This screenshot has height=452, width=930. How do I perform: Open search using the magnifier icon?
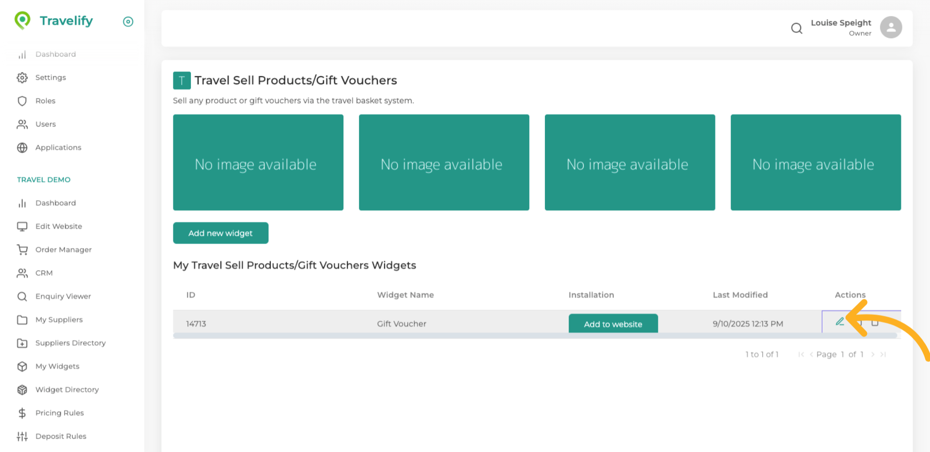click(796, 28)
